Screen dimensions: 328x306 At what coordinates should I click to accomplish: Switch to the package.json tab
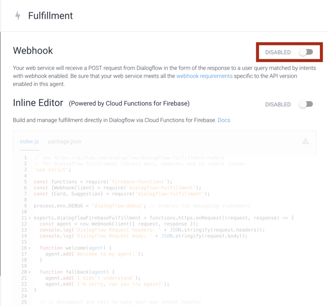[64, 141]
